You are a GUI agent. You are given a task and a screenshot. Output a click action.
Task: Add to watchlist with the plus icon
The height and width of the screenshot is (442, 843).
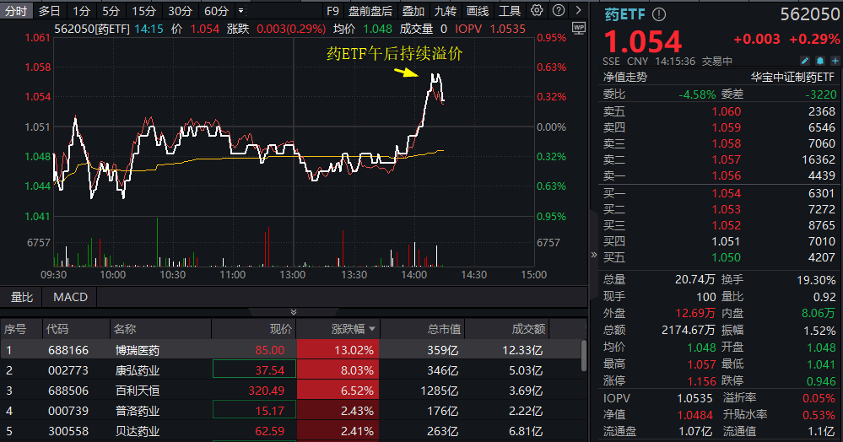click(835, 61)
